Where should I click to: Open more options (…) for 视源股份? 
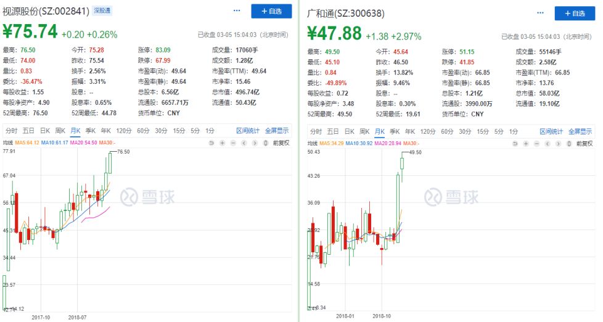pos(237,10)
